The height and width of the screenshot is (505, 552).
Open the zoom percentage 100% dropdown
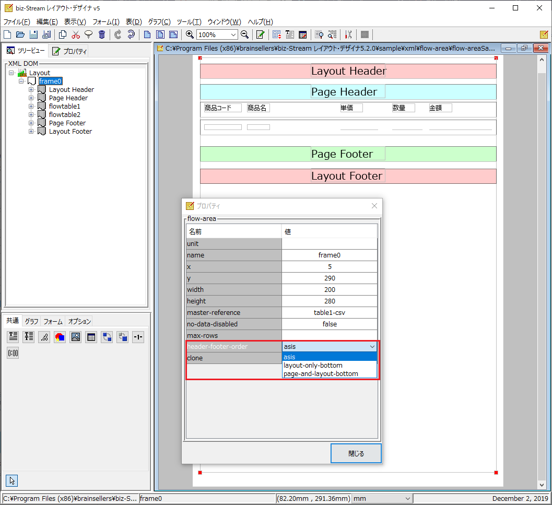coord(233,34)
